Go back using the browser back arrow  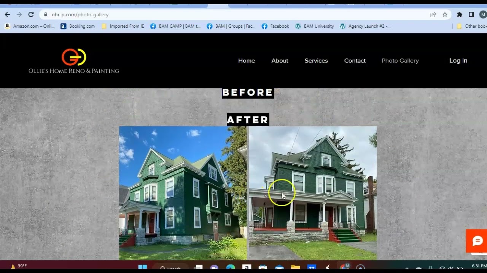(x=7, y=14)
